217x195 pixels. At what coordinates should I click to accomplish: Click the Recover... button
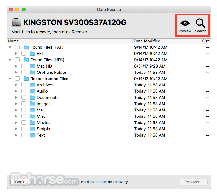193,182
